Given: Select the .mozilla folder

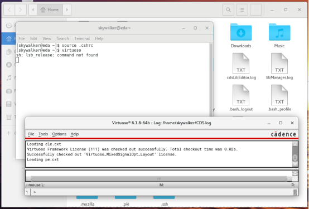Looking at the screenshot, I should tap(88, 201).
